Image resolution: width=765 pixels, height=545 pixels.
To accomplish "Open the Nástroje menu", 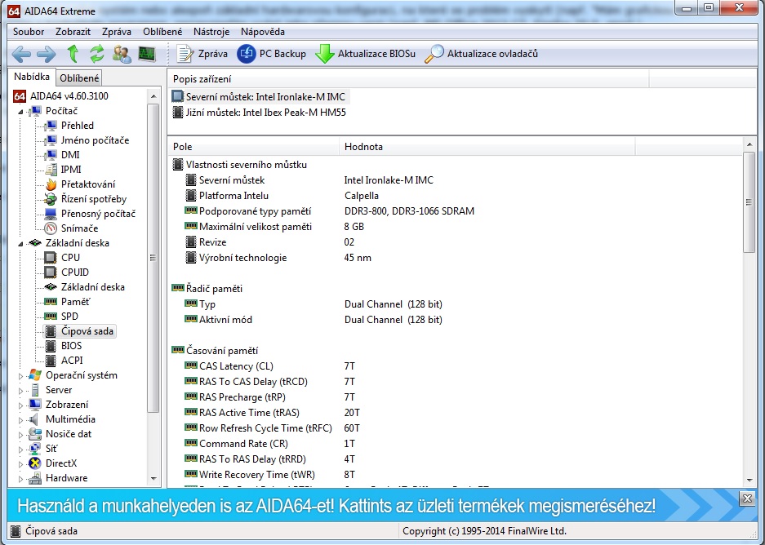I will 211,32.
